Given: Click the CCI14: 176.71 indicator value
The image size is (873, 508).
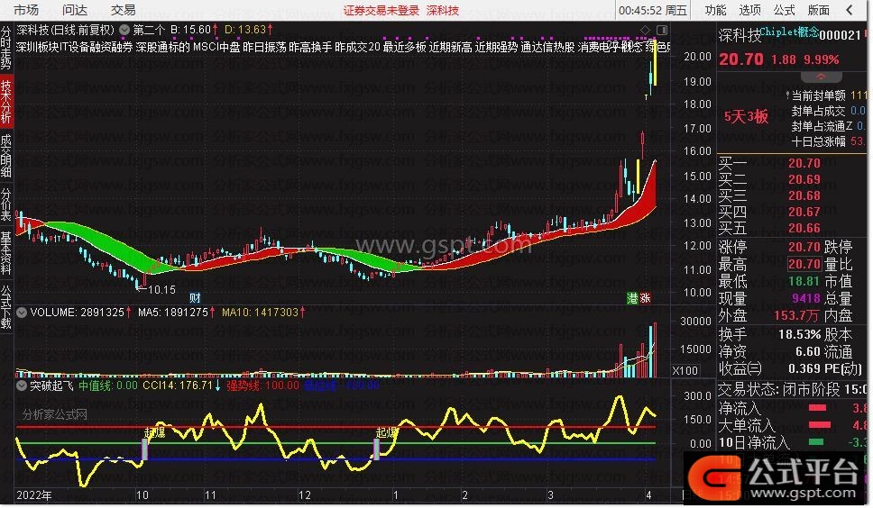Looking at the screenshot, I should coord(178,386).
